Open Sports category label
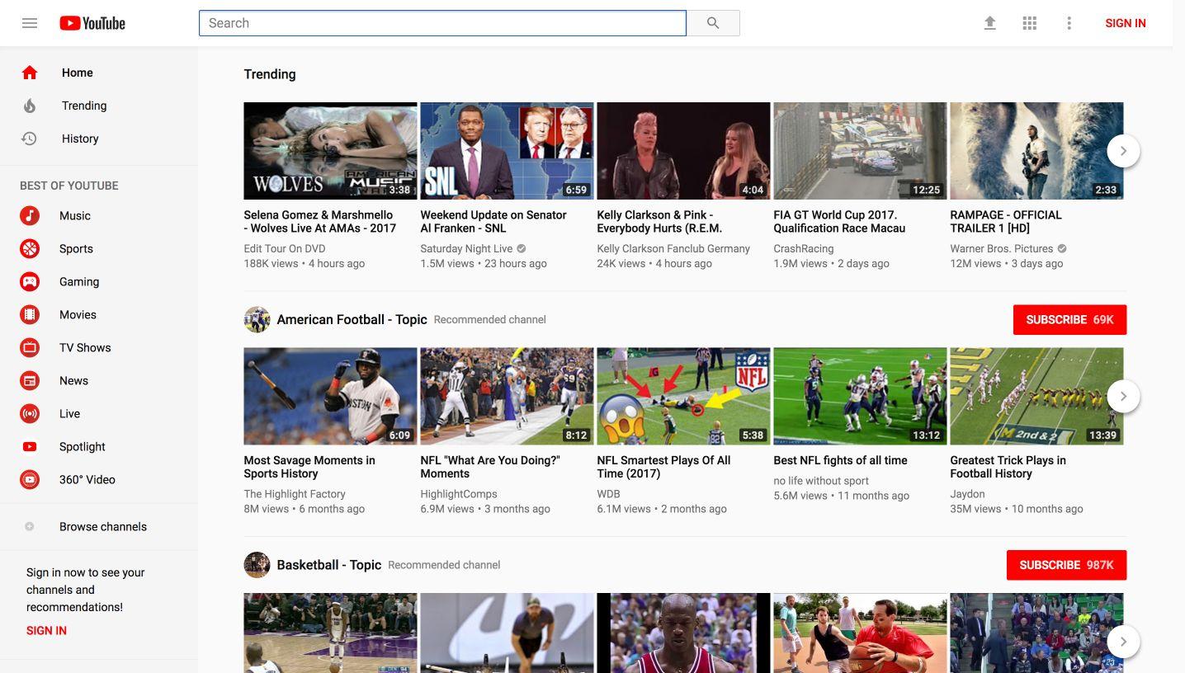 76,248
